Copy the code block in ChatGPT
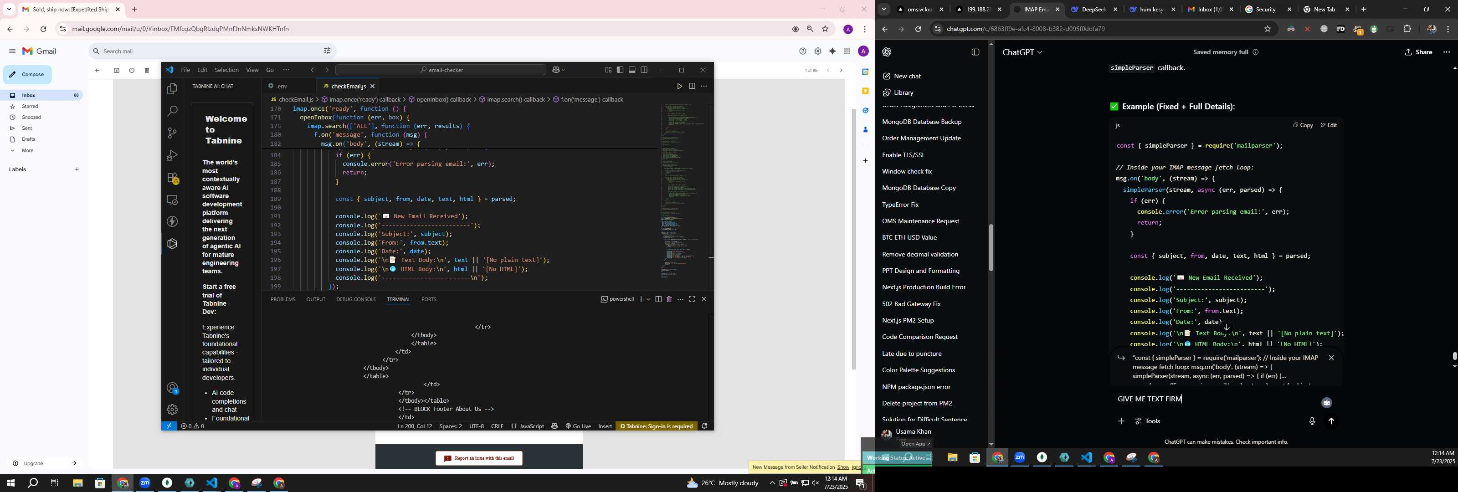 click(1302, 125)
